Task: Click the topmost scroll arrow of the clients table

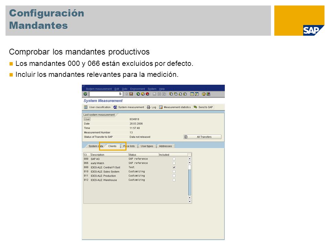Action: pyautogui.click(x=190, y=159)
